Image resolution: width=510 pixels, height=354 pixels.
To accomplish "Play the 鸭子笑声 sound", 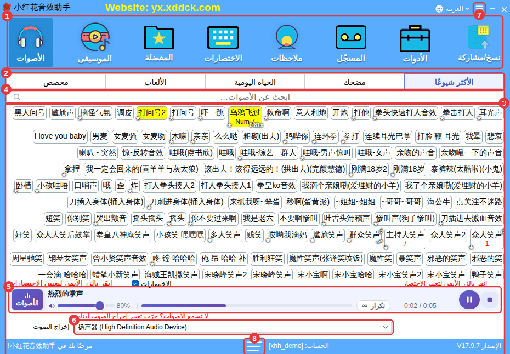I will click(x=486, y=275).
